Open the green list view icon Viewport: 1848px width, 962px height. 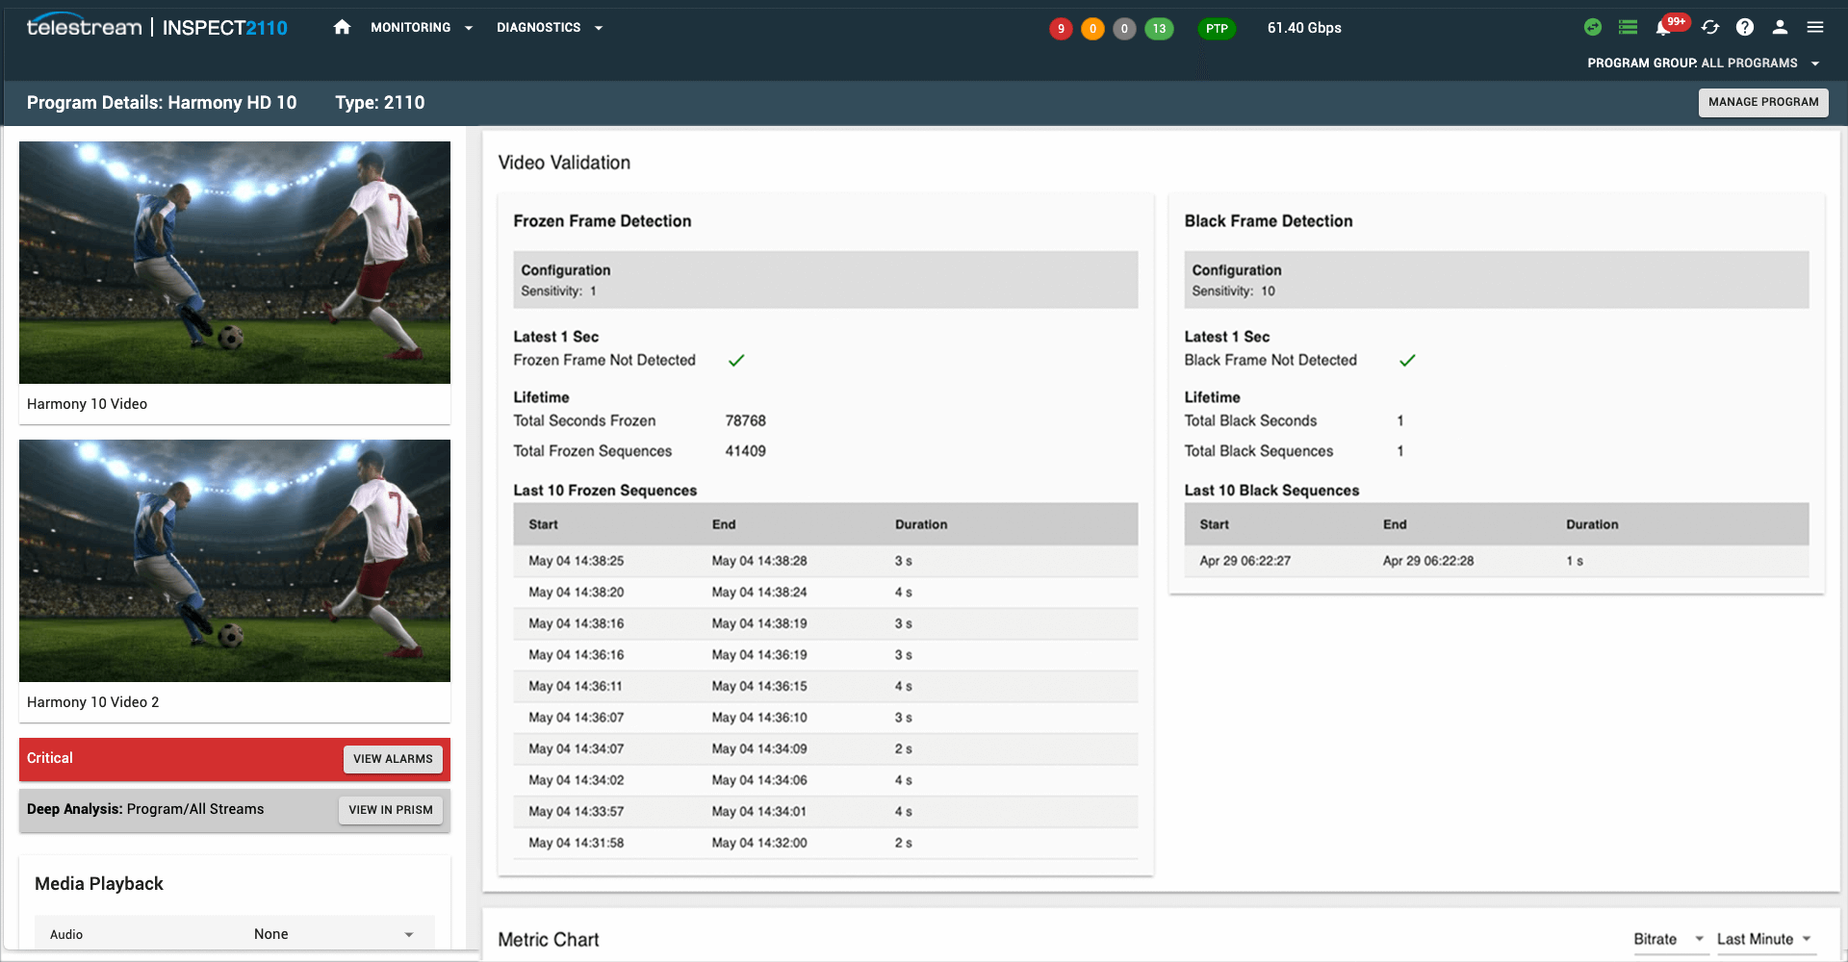pos(1628,27)
